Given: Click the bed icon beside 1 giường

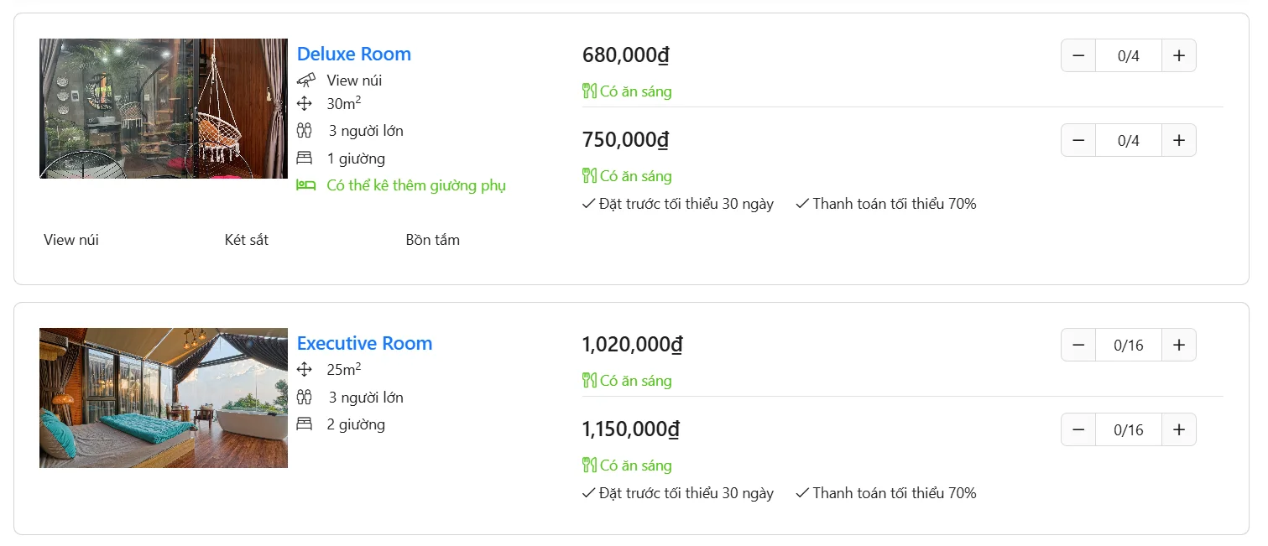Looking at the screenshot, I should coord(305,159).
